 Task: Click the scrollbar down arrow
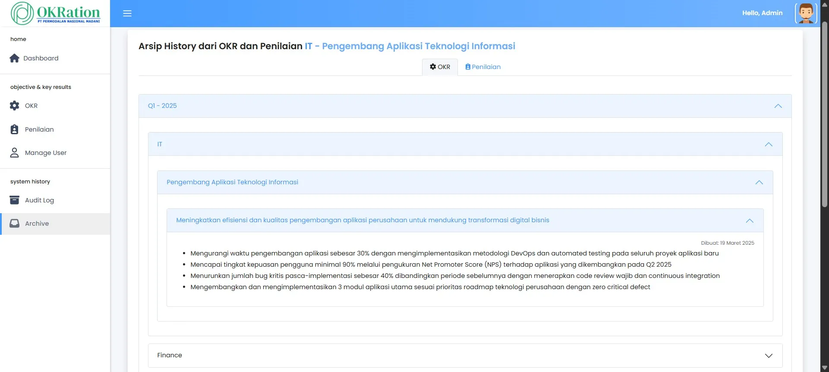click(x=825, y=368)
